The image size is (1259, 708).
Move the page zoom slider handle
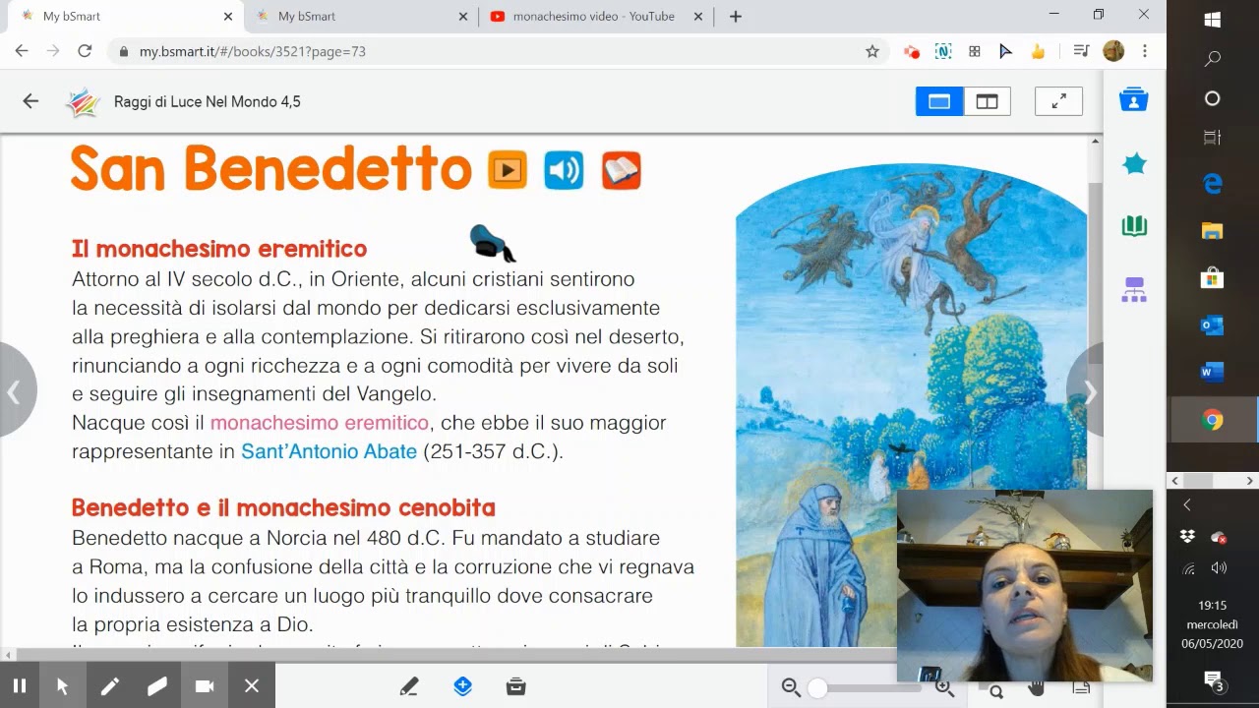tap(817, 689)
